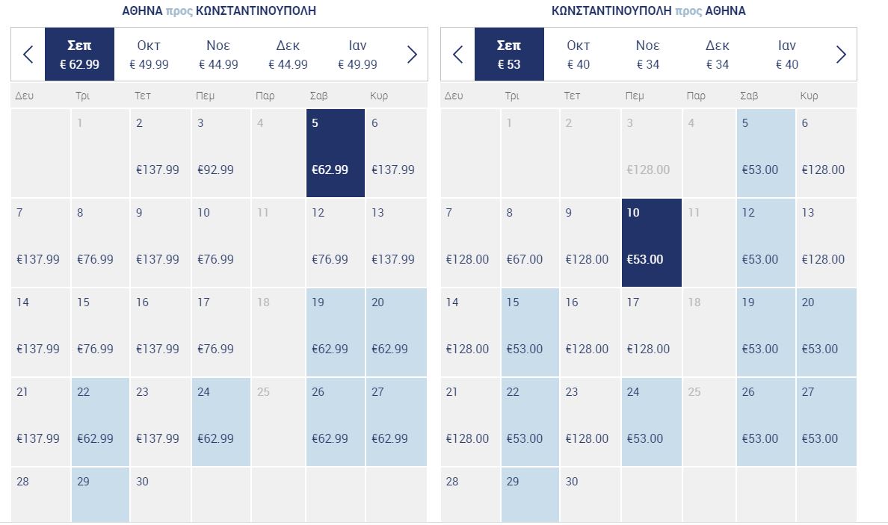Choose Ιαν € 49.99 month for departure flight
The image size is (888, 525).
click(x=357, y=55)
